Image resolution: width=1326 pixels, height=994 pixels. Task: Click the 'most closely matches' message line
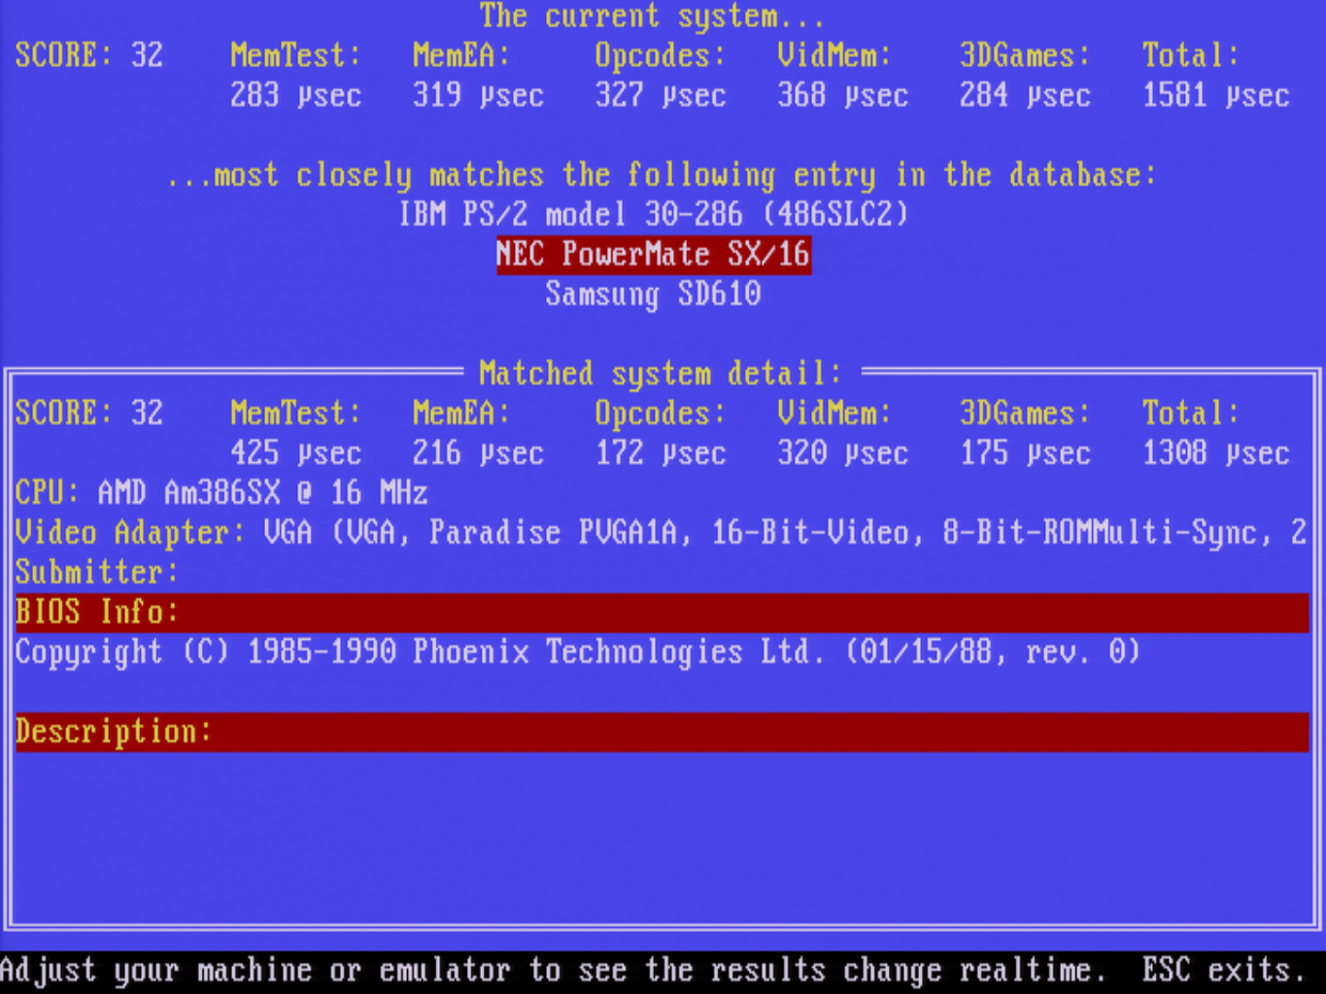tap(662, 175)
